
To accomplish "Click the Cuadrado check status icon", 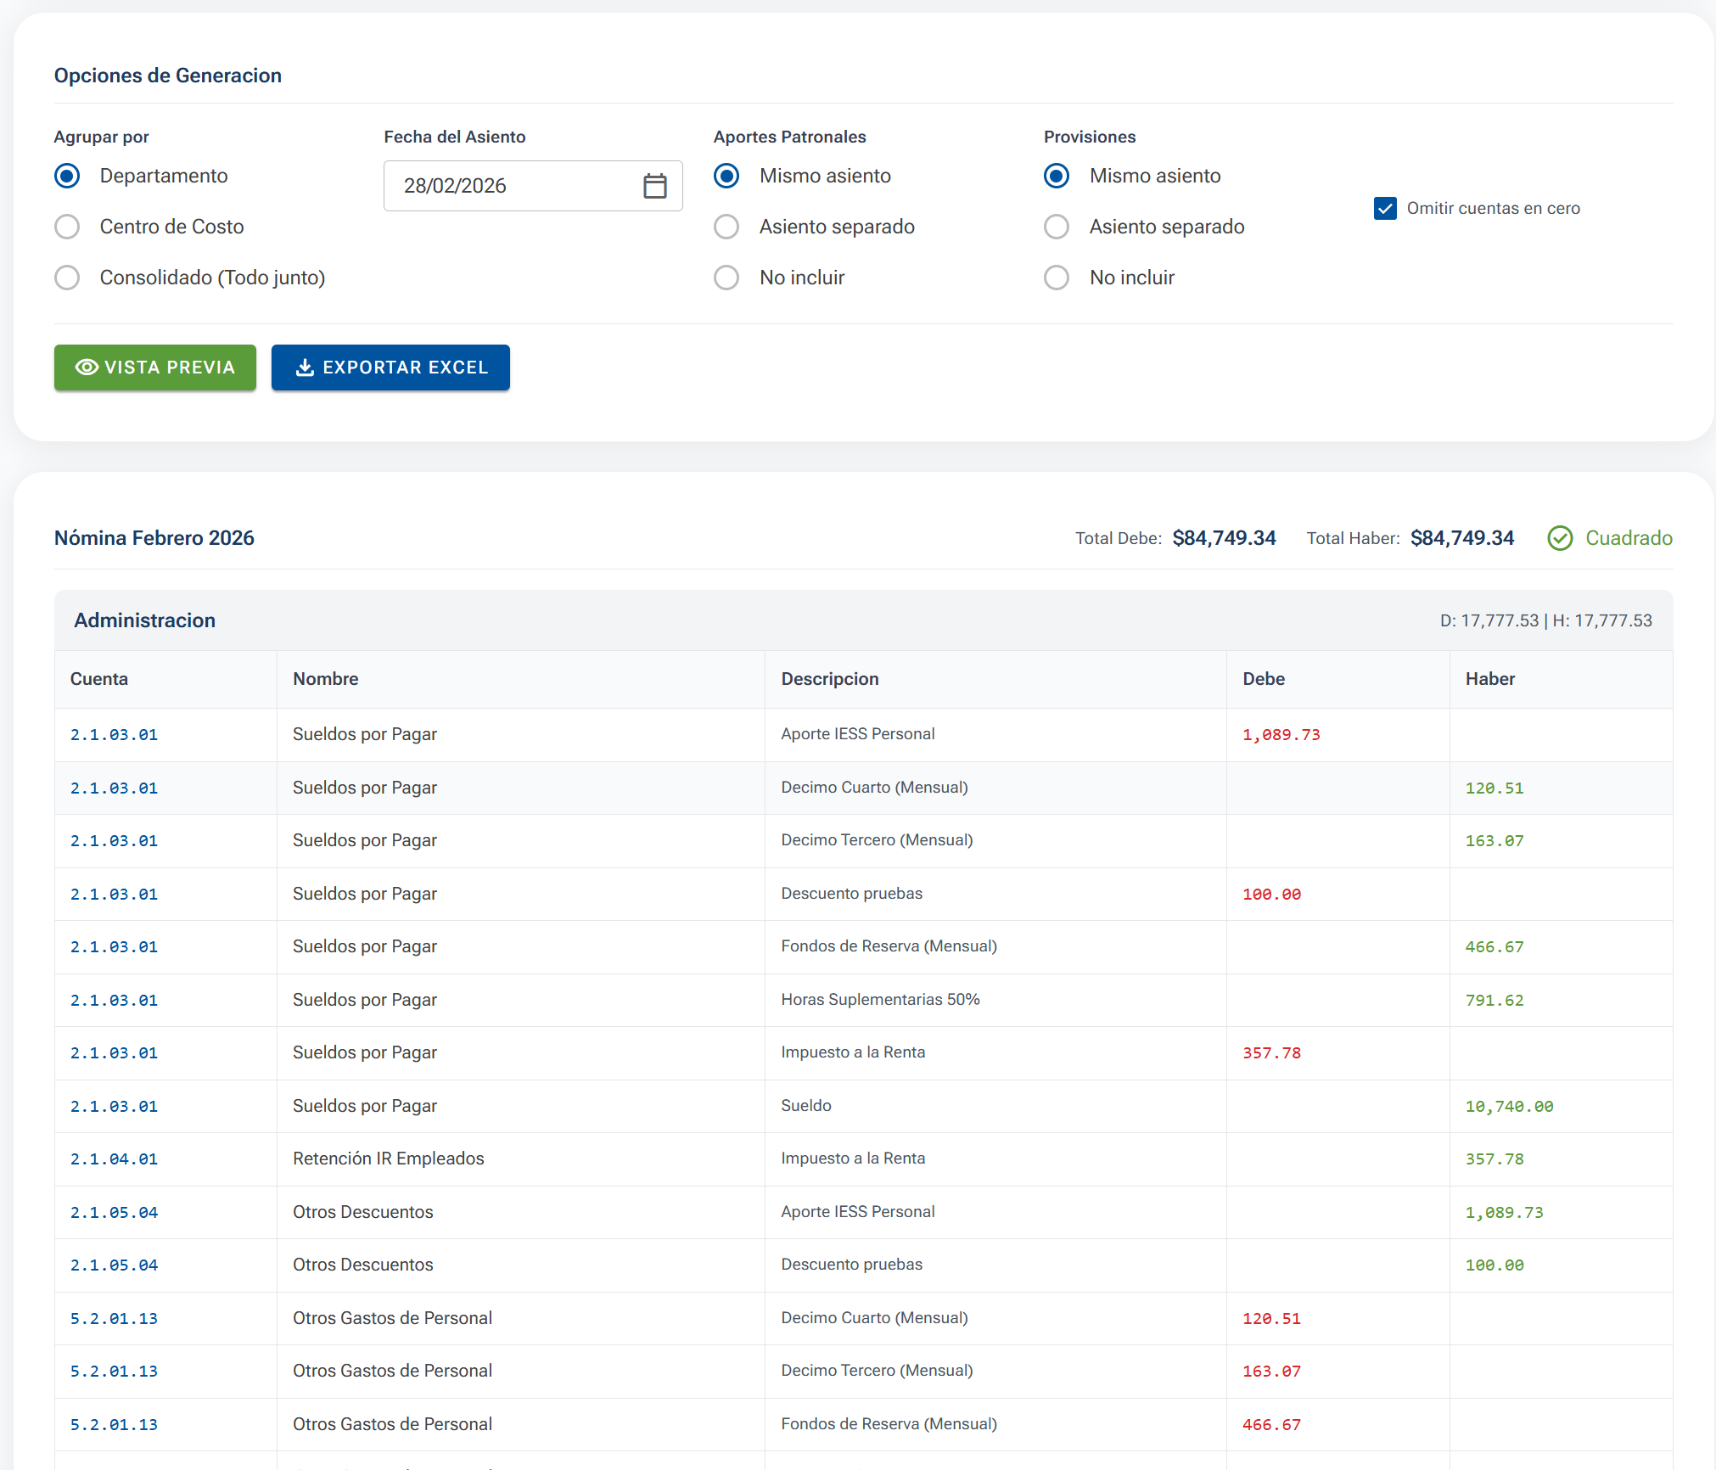I will pos(1560,538).
